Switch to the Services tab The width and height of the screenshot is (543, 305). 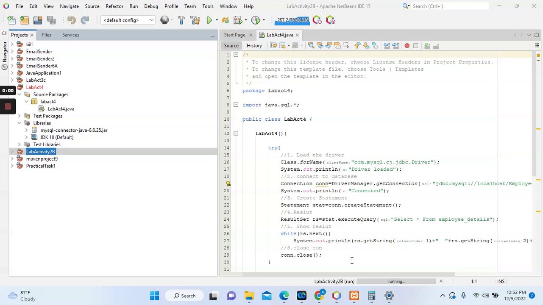tap(70, 35)
